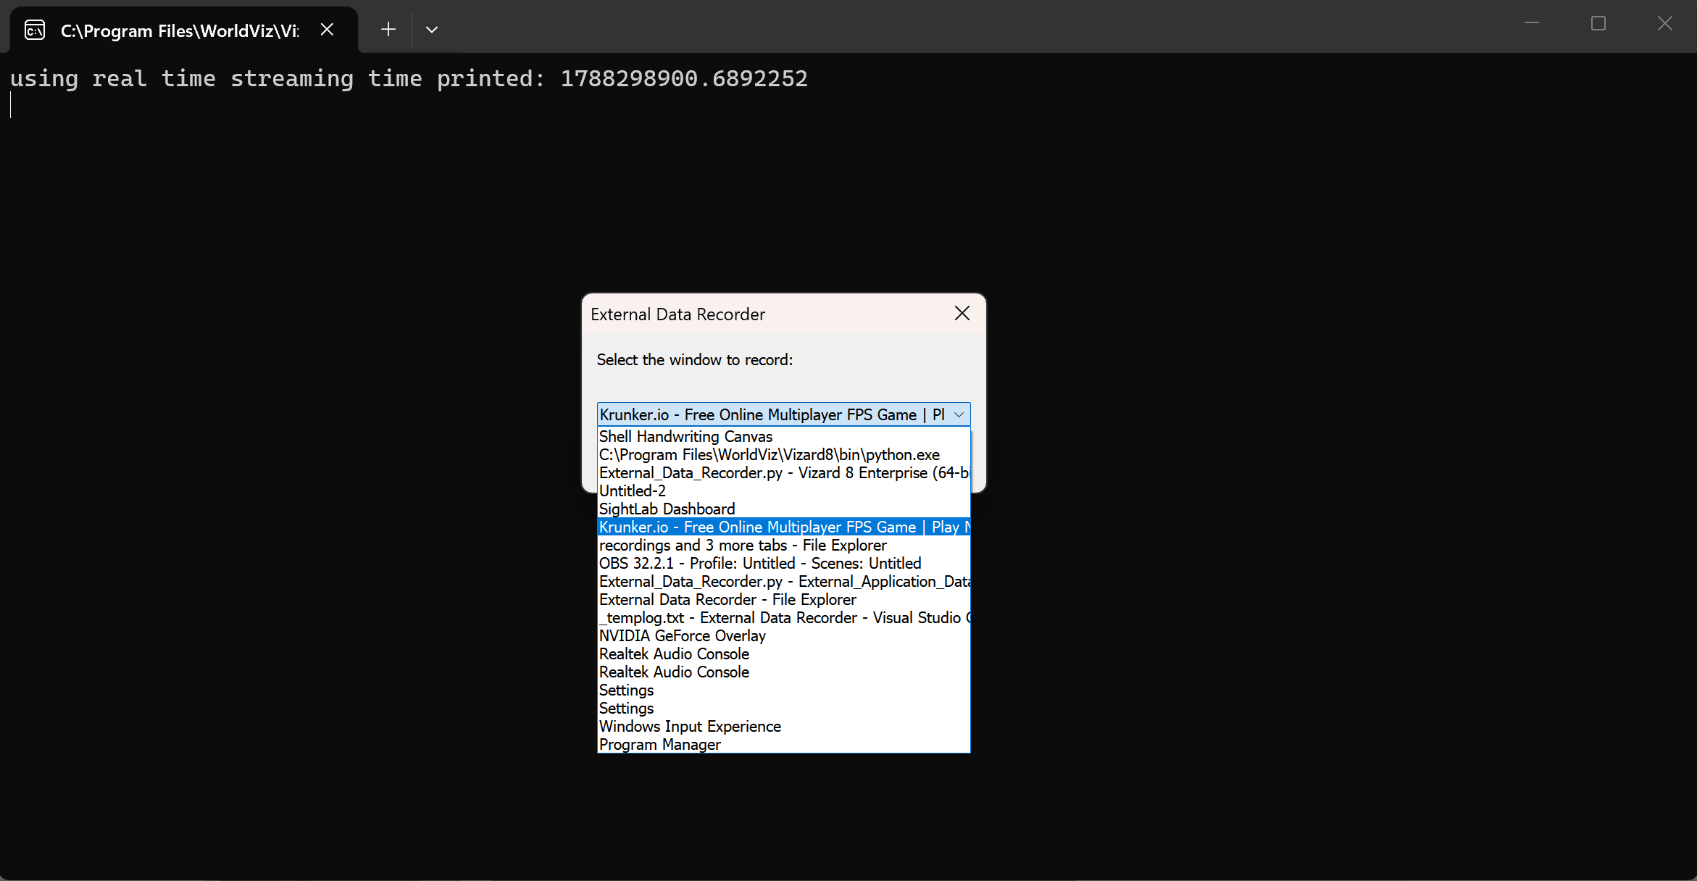Close the External Data Recorder dialog
This screenshot has height=881, width=1697.
962,314
